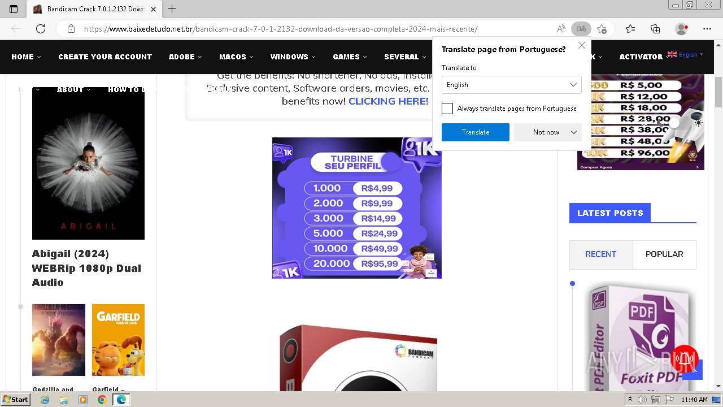
Task: Expand the WINDOWS menu
Action: point(293,57)
